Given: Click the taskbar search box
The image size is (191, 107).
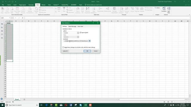Looking at the screenshot, I should [x=22, y=105].
